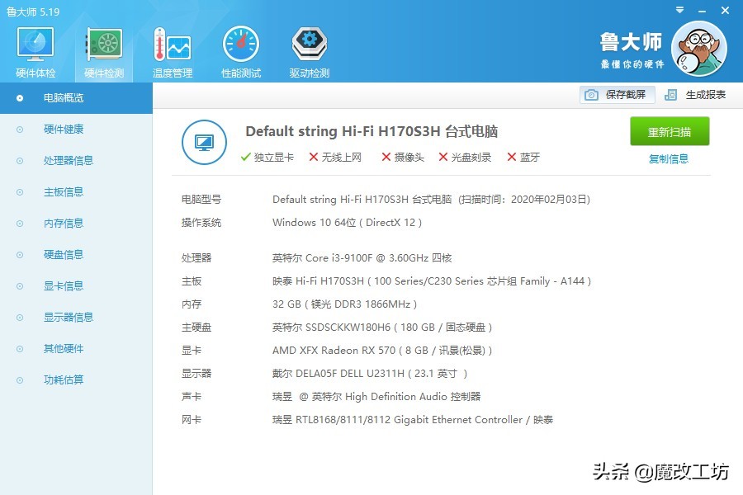Image resolution: width=743 pixels, height=495 pixels.
Task: Toggle the 无线上网 status marker
Action: 312,157
